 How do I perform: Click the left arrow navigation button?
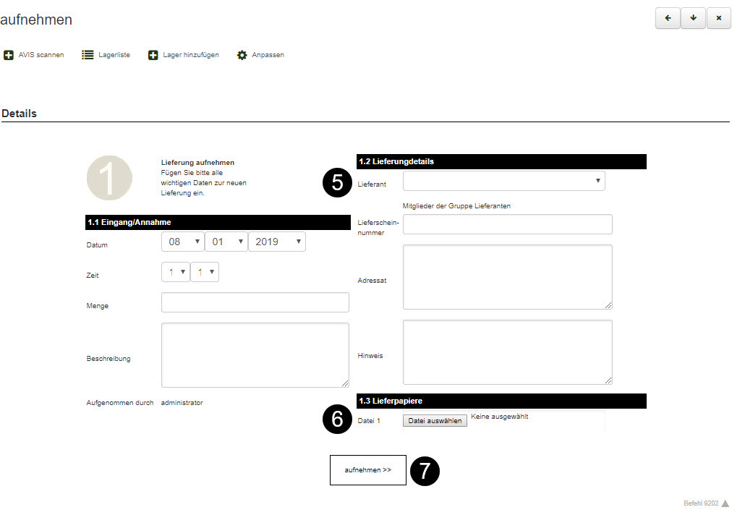[668, 19]
